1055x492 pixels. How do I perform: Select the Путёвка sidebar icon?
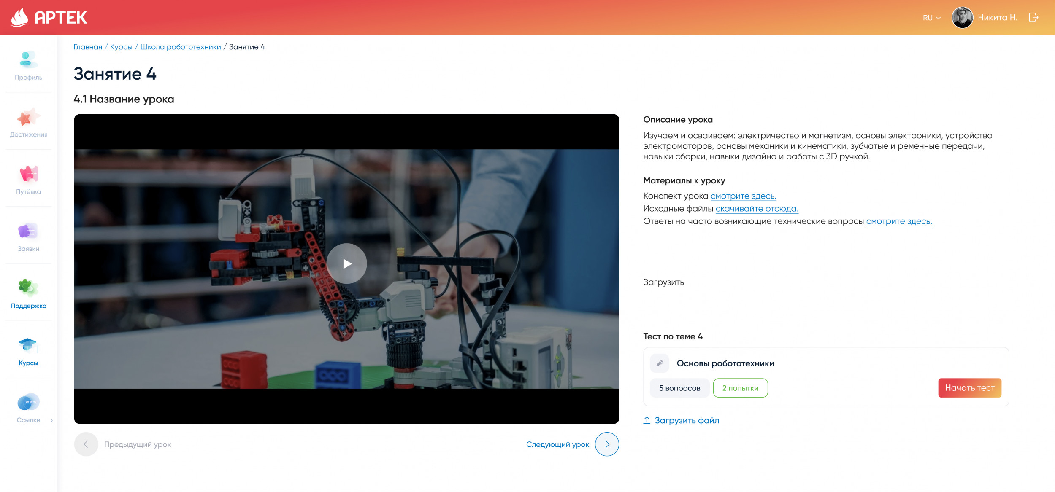coord(28,174)
